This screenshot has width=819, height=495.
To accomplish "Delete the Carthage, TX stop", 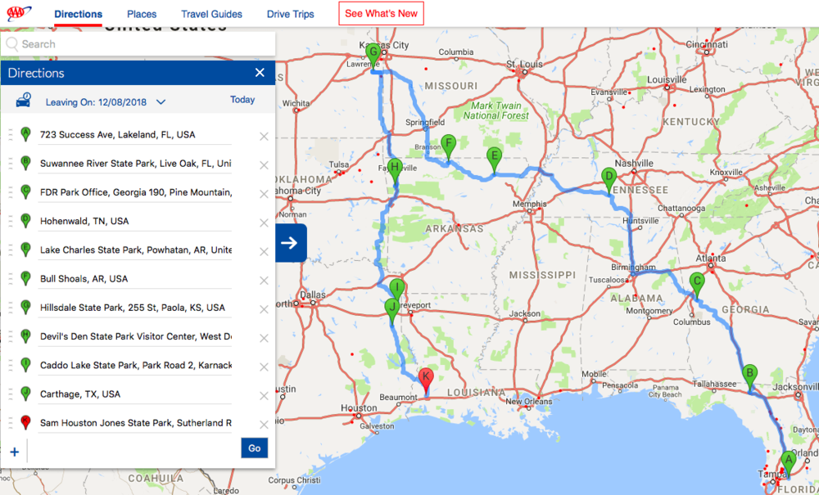I will click(x=264, y=395).
